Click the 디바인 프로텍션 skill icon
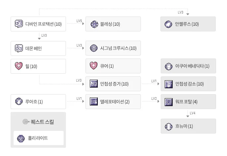This screenshot has width=227, height=156. click(x=19, y=24)
